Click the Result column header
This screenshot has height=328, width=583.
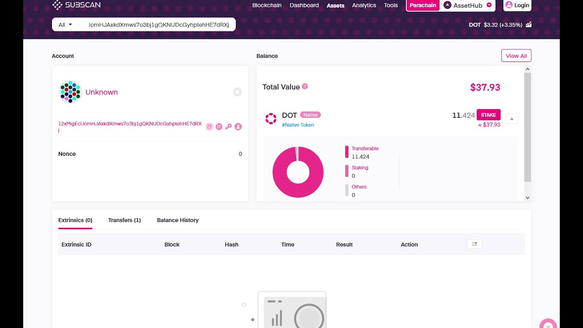[344, 245]
